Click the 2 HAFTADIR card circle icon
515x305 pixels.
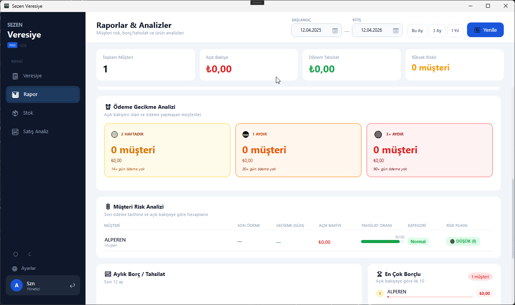(x=115, y=134)
